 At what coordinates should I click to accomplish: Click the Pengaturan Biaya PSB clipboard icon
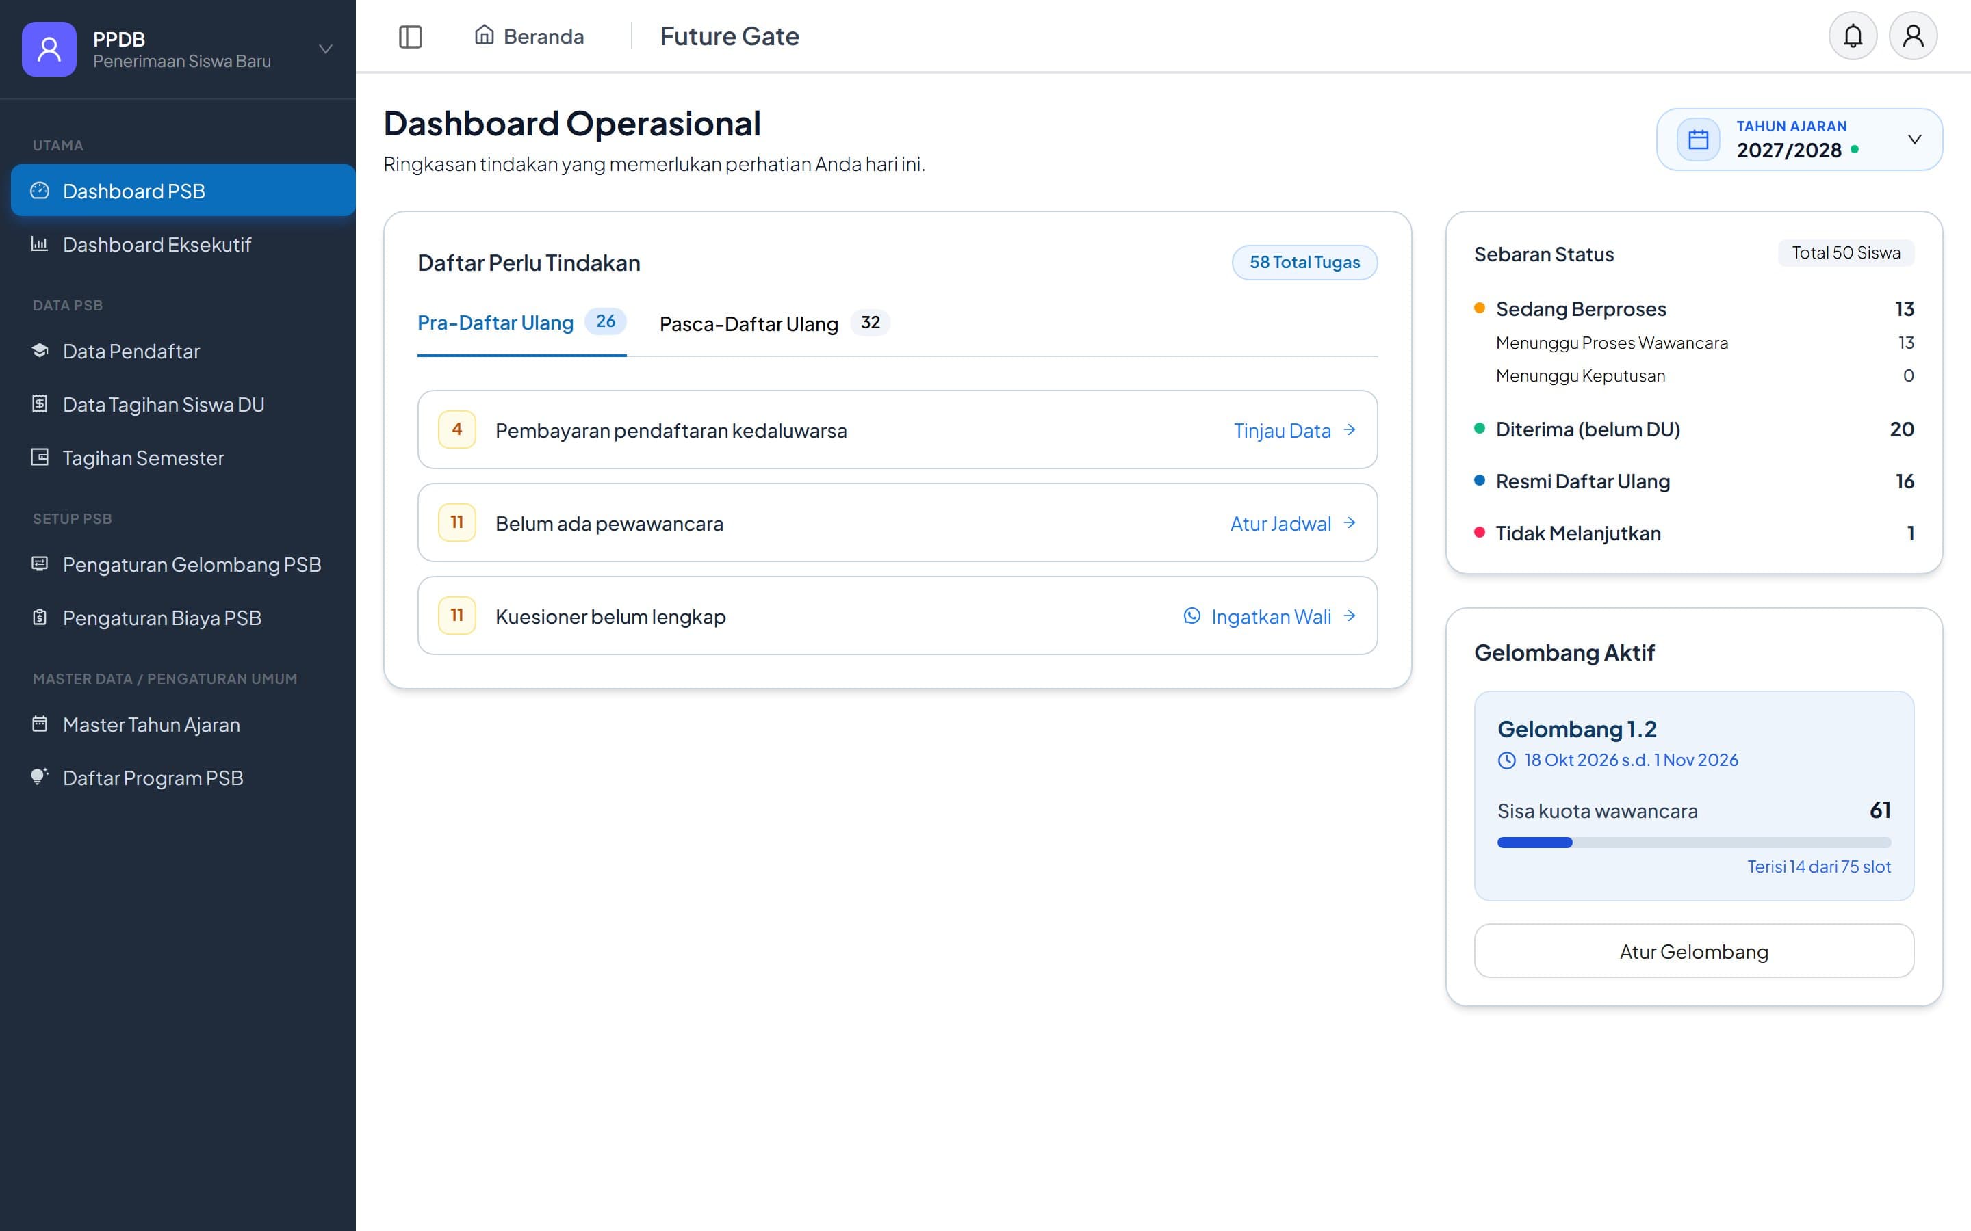[x=39, y=617]
